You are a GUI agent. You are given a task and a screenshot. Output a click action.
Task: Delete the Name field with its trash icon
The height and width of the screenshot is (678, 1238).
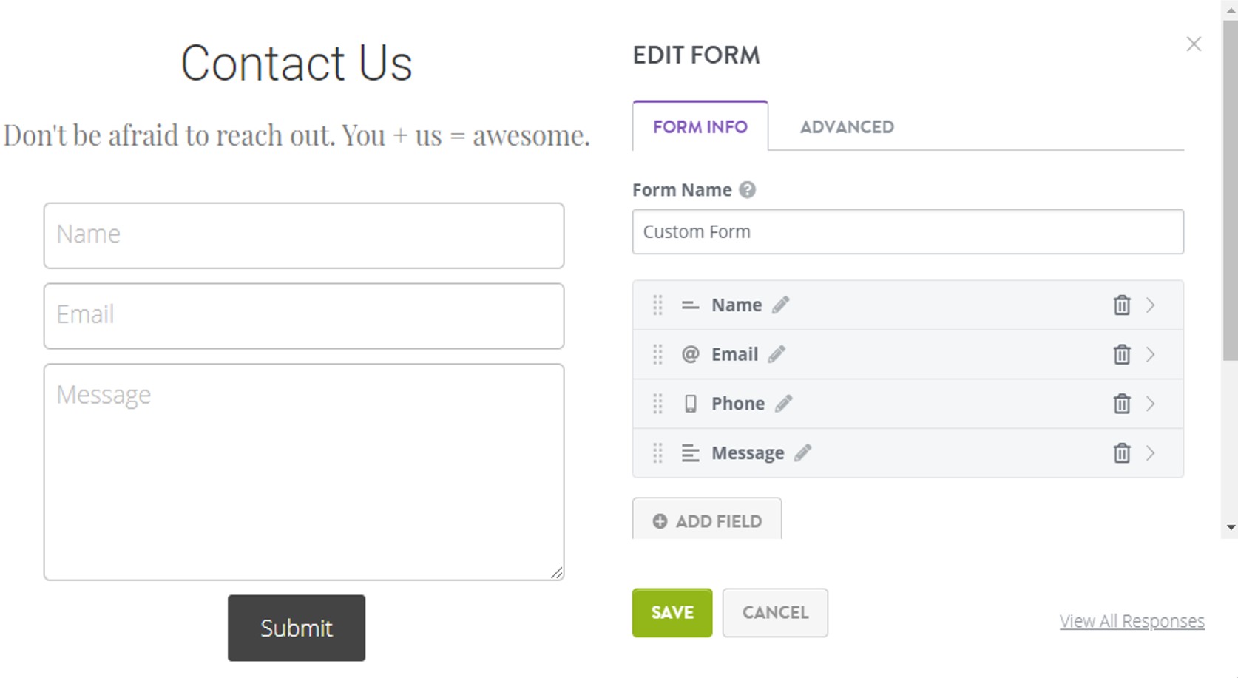pos(1121,305)
